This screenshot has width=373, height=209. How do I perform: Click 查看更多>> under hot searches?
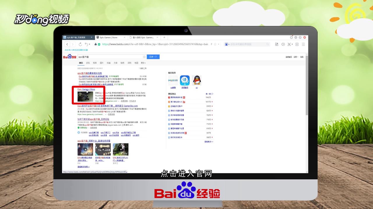pyautogui.click(x=209, y=142)
